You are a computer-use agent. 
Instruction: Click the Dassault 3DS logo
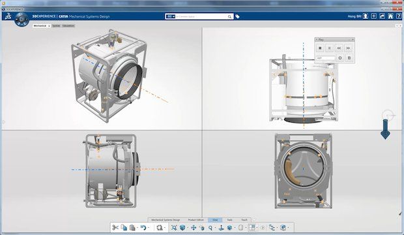click(8, 16)
